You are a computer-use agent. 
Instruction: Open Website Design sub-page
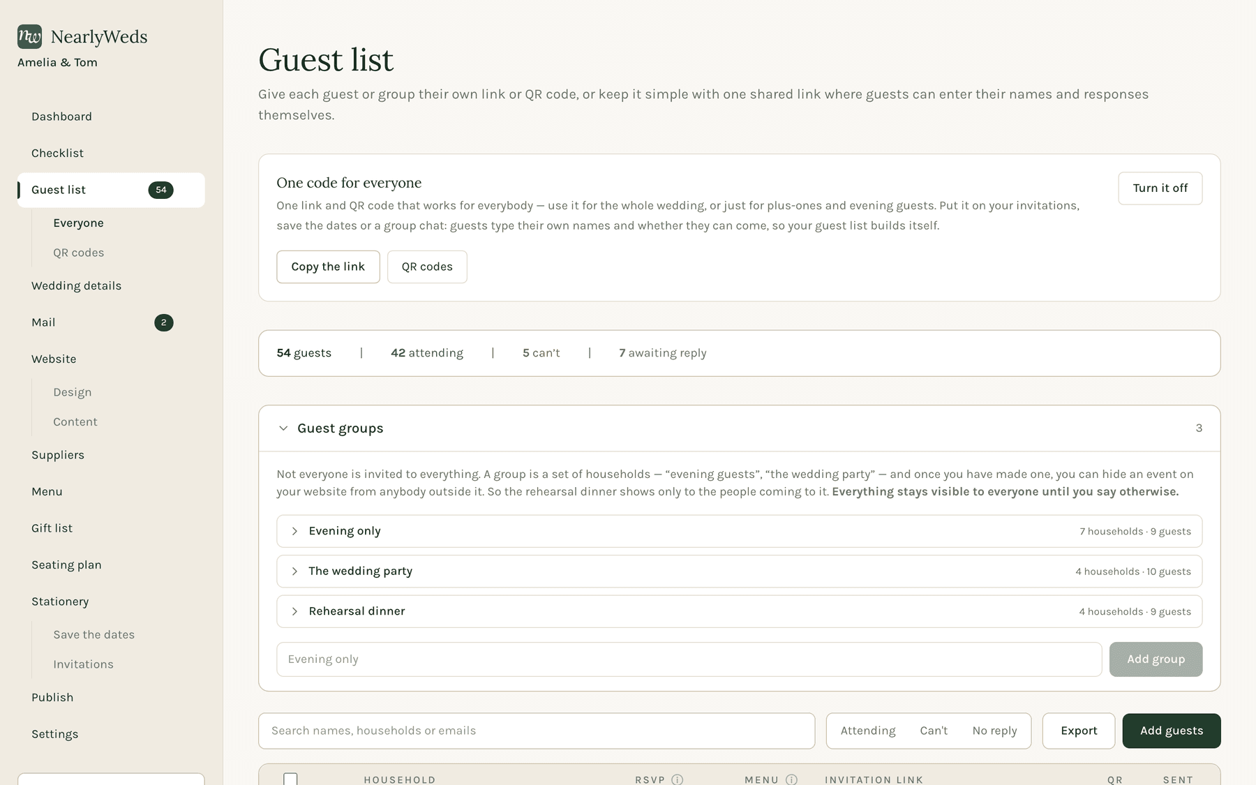pos(72,392)
